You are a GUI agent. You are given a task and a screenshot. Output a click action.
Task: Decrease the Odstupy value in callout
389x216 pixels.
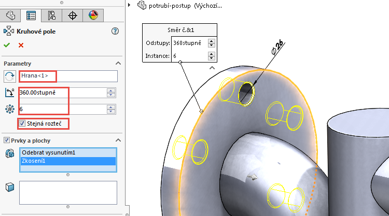click(x=212, y=45)
